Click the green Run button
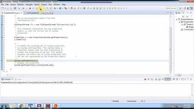The height and width of the screenshot is (109, 194). coord(60,8)
